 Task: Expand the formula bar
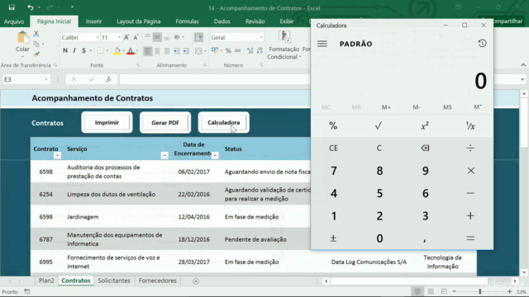[522, 79]
